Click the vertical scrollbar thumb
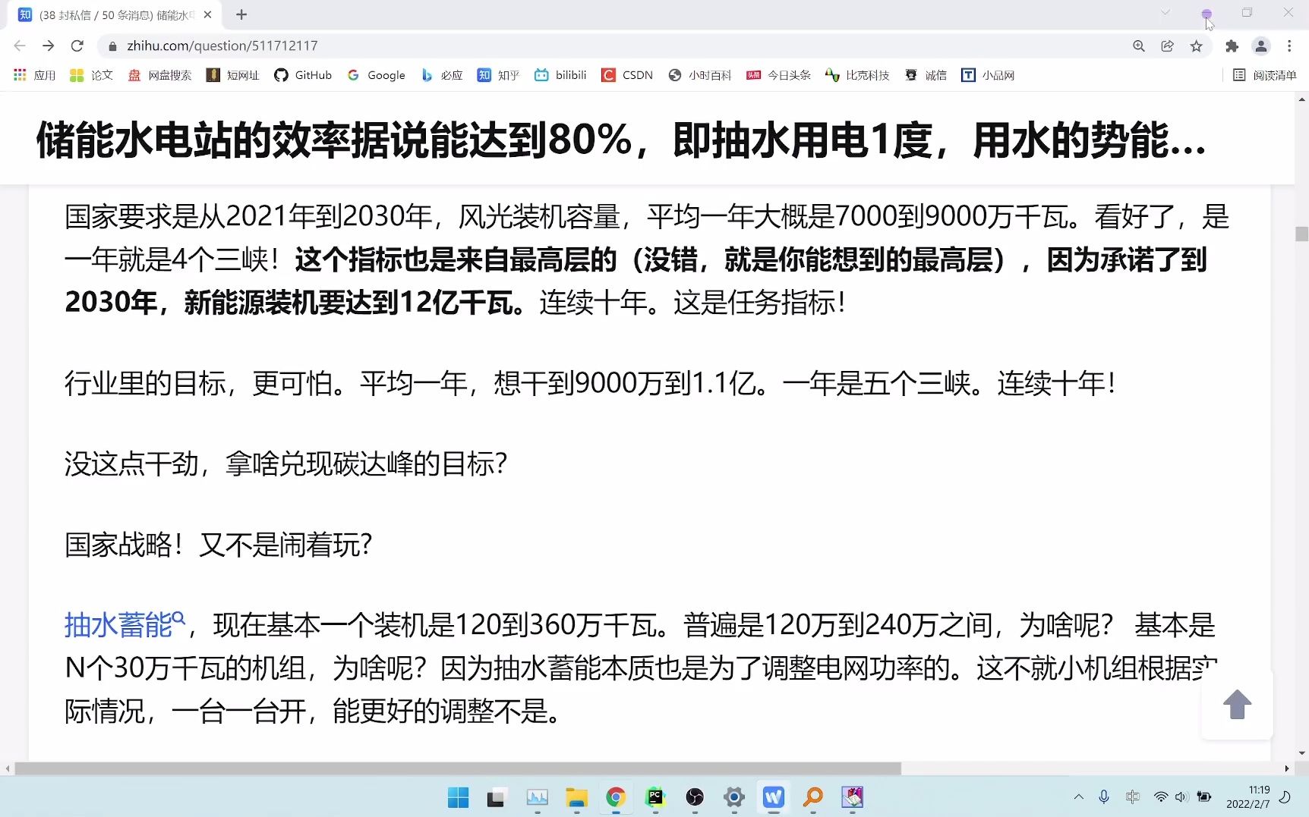This screenshot has width=1309, height=817. click(x=1301, y=234)
